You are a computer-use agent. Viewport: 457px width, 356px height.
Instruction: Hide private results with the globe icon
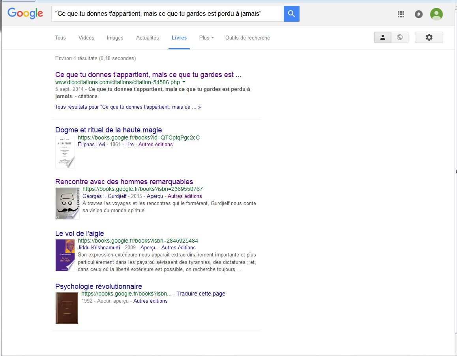coord(400,38)
